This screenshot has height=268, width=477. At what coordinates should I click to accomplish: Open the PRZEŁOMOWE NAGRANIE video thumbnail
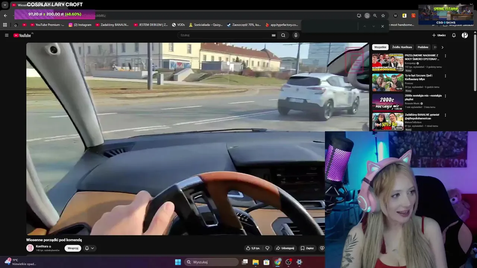(388, 63)
